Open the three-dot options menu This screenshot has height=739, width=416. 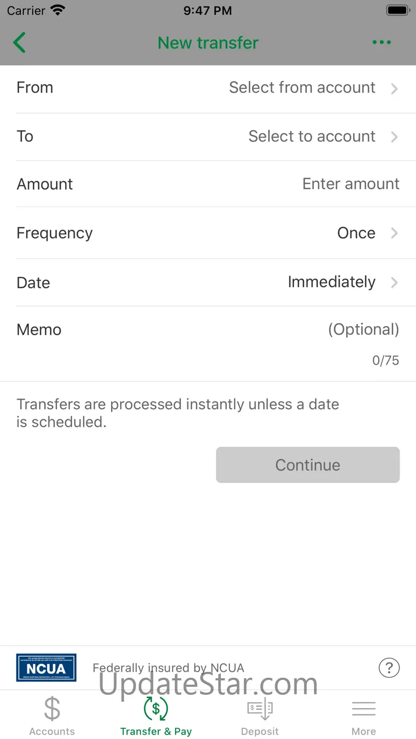[x=382, y=43]
